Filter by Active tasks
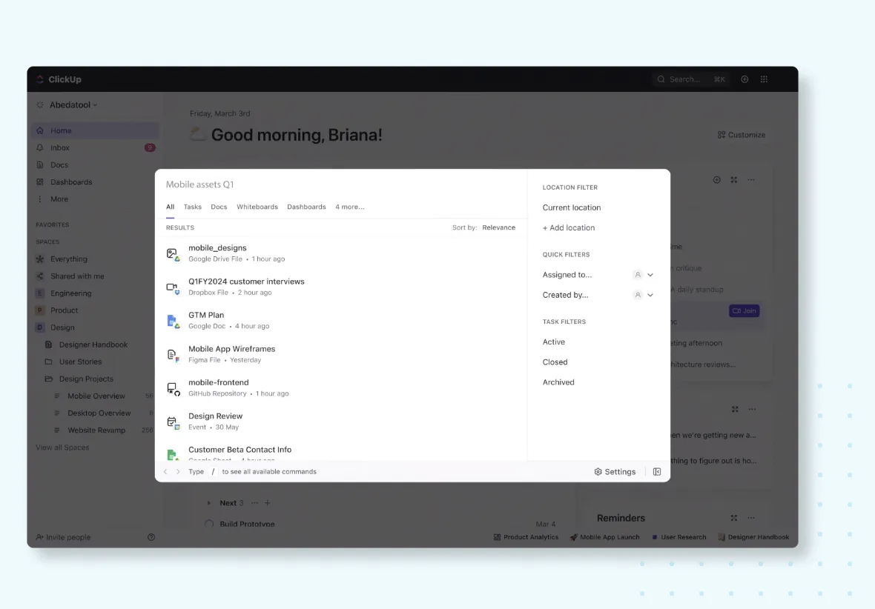 tap(554, 342)
